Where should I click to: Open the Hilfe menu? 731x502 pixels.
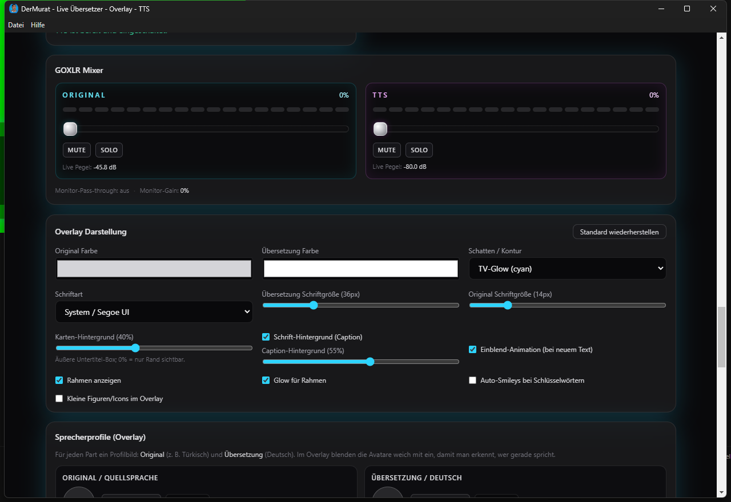(x=38, y=25)
